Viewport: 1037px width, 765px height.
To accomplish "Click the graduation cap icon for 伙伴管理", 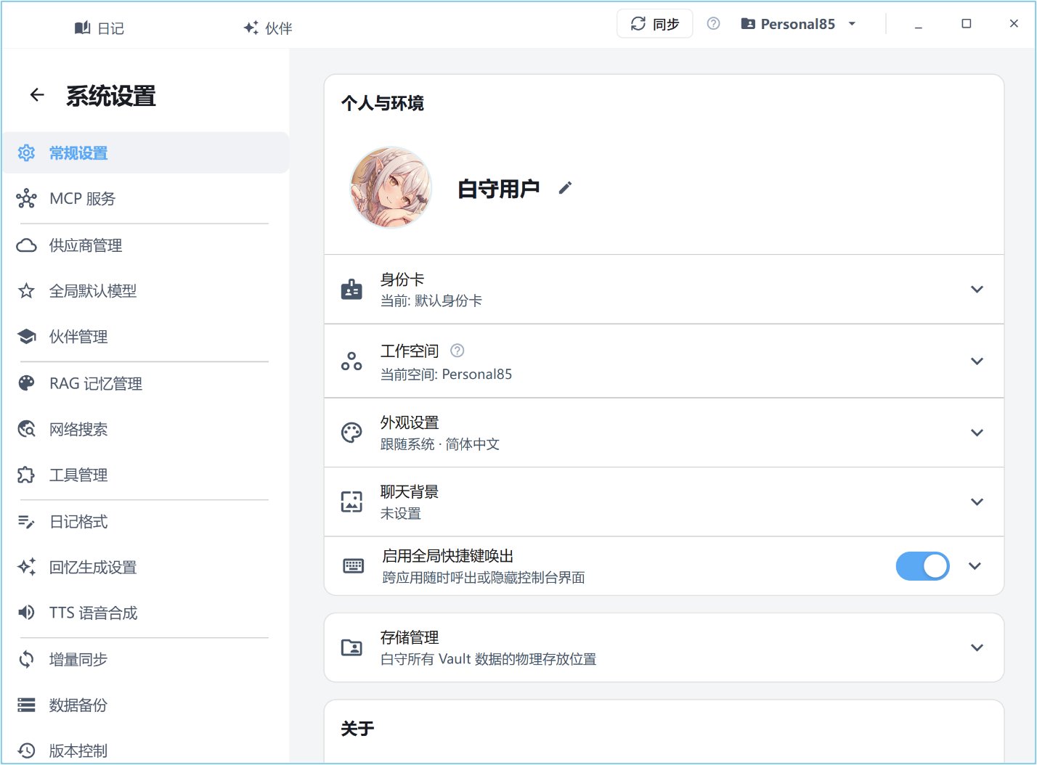I will tap(26, 337).
